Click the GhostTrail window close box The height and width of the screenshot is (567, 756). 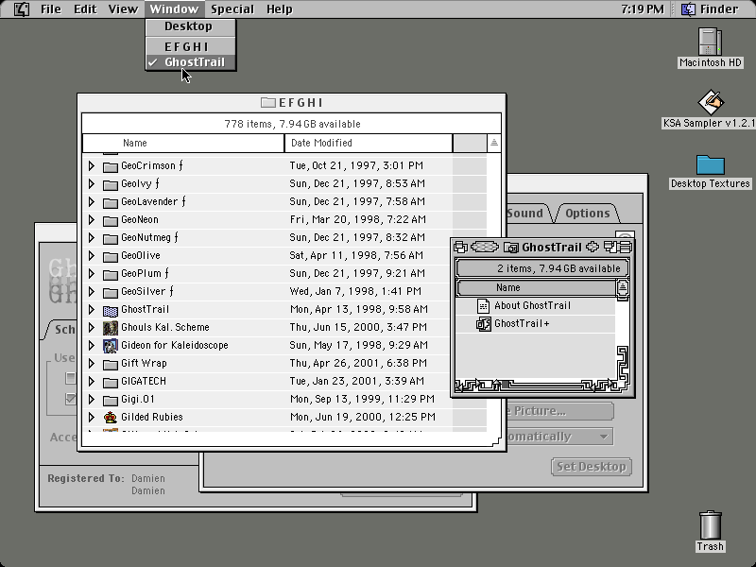point(460,248)
